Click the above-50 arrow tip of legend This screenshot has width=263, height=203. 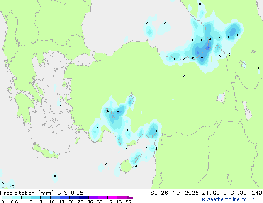pyautogui.click(x=131, y=198)
